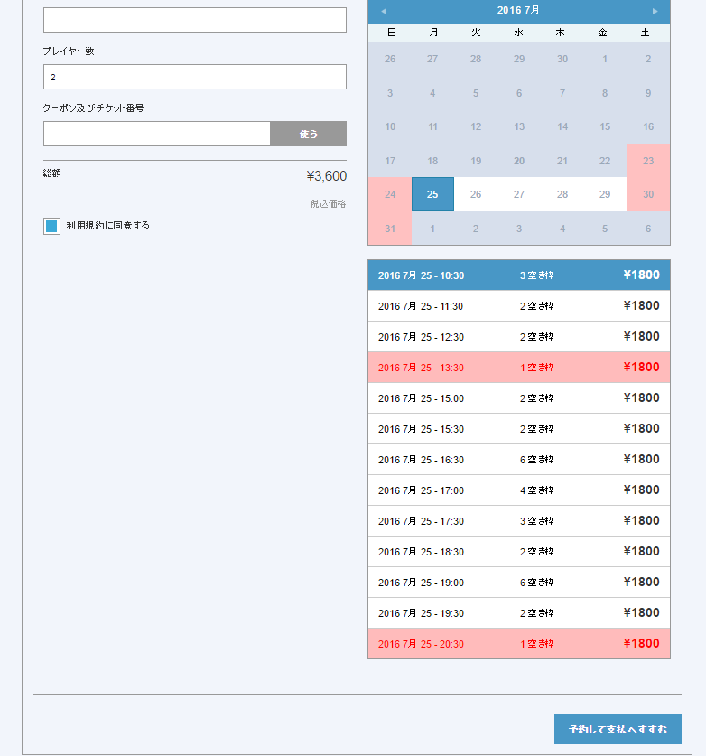Focus the coupon and ticket number field
The width and height of the screenshot is (706, 756).
click(x=156, y=134)
